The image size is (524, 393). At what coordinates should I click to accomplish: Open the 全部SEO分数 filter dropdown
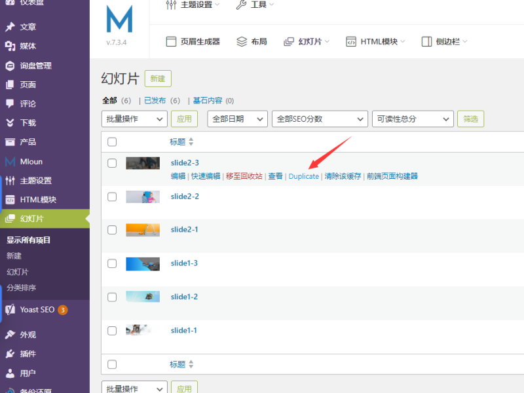pos(320,119)
